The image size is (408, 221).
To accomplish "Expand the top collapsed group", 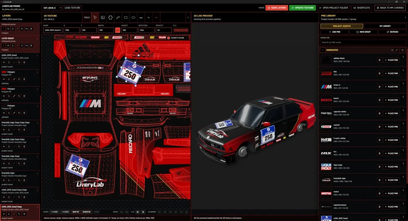I will point(4,29).
